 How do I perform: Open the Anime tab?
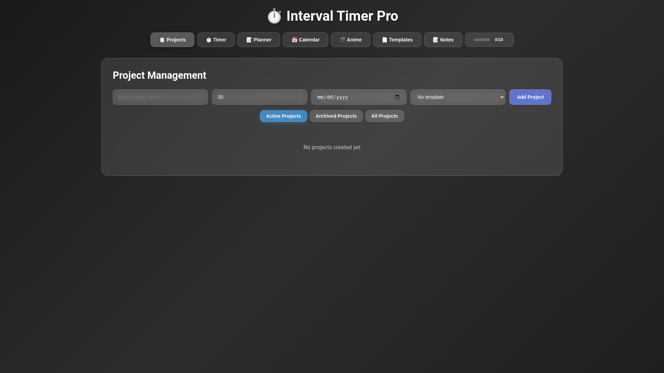[350, 40]
